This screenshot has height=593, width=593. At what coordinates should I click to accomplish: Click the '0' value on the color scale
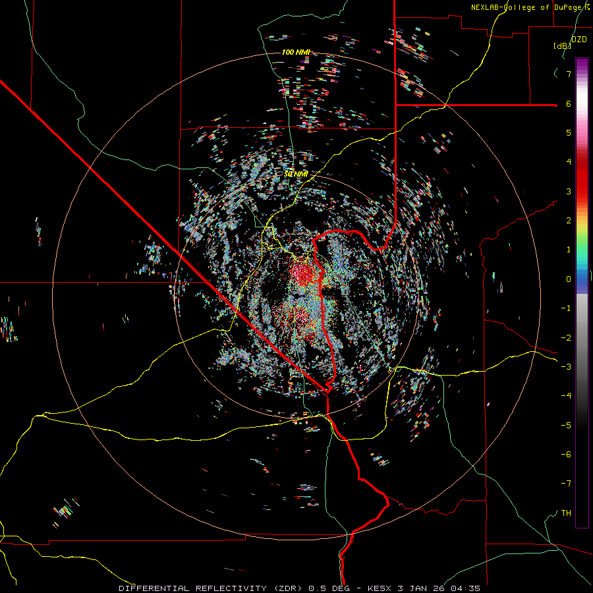pyautogui.click(x=569, y=279)
